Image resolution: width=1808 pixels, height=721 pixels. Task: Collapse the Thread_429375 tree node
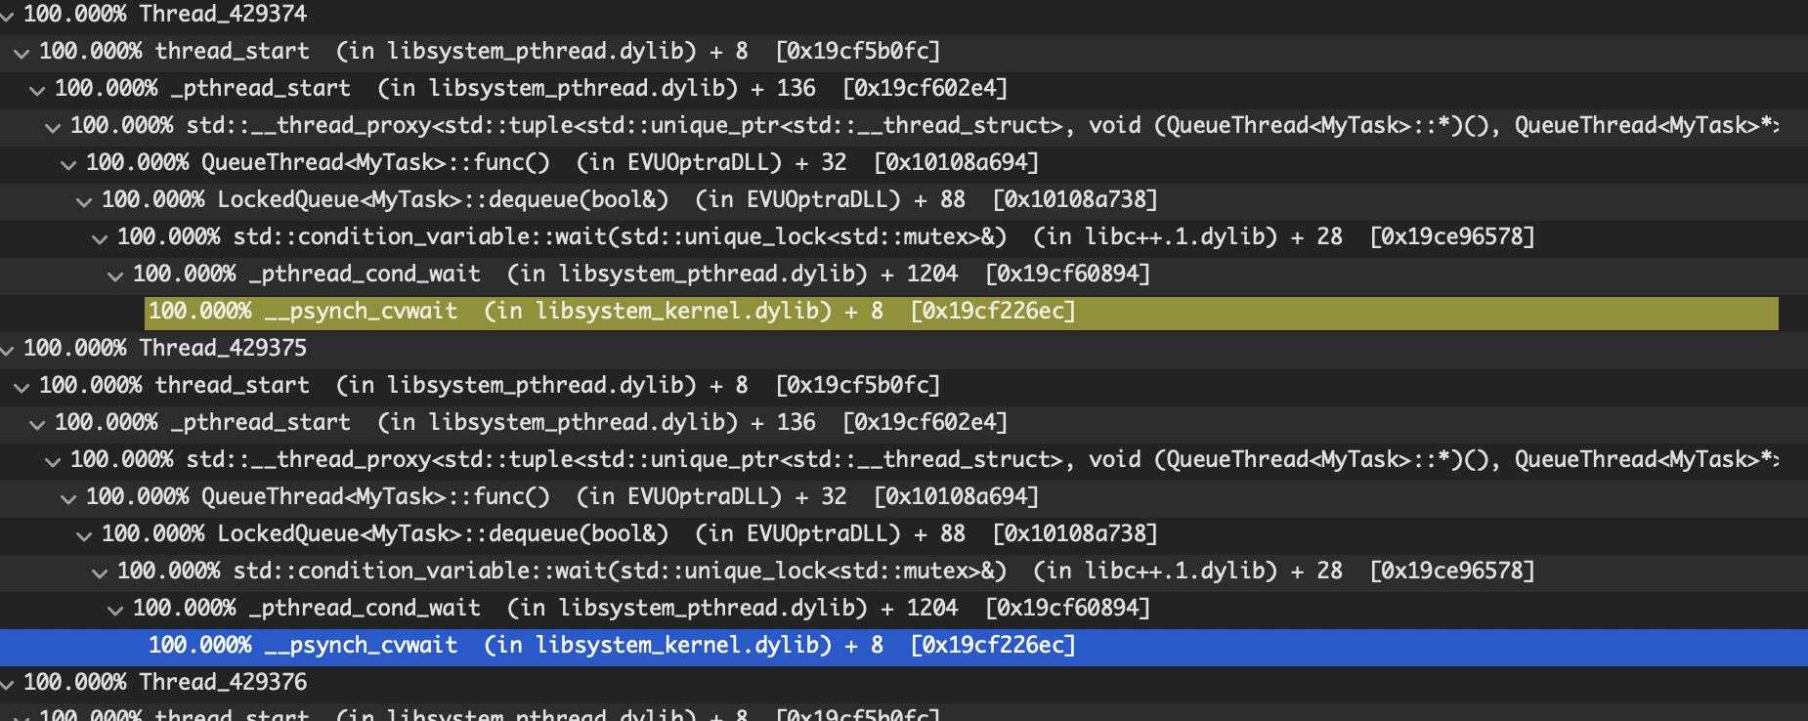click(7, 350)
